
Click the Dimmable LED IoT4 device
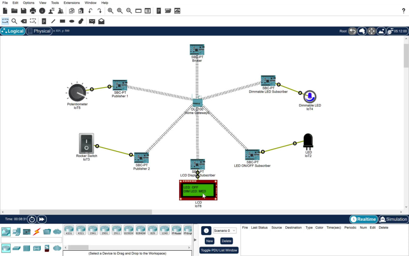coord(310,97)
